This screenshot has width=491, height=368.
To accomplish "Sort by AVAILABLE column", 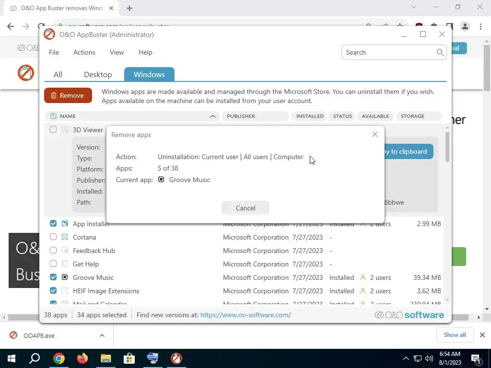I will click(x=375, y=116).
